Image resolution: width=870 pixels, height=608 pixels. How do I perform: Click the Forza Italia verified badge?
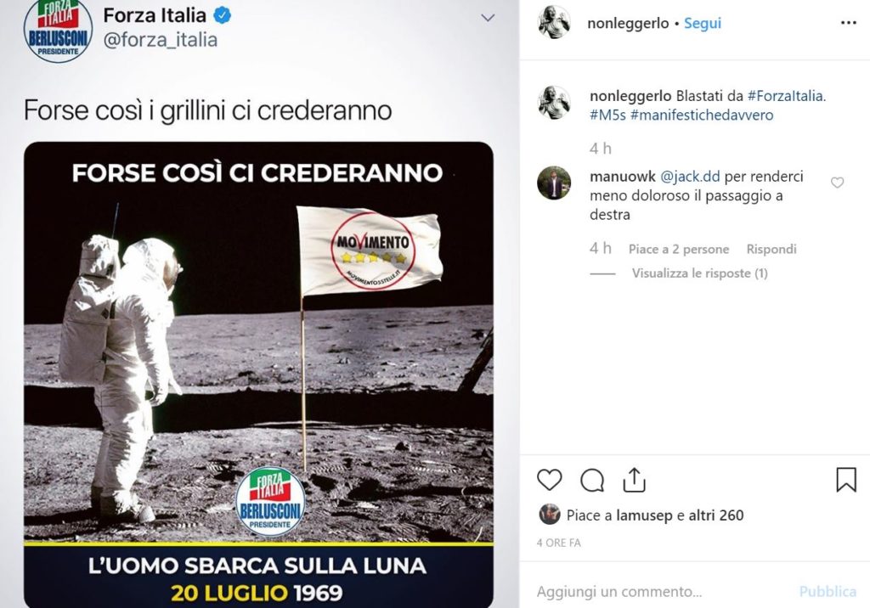point(223,15)
